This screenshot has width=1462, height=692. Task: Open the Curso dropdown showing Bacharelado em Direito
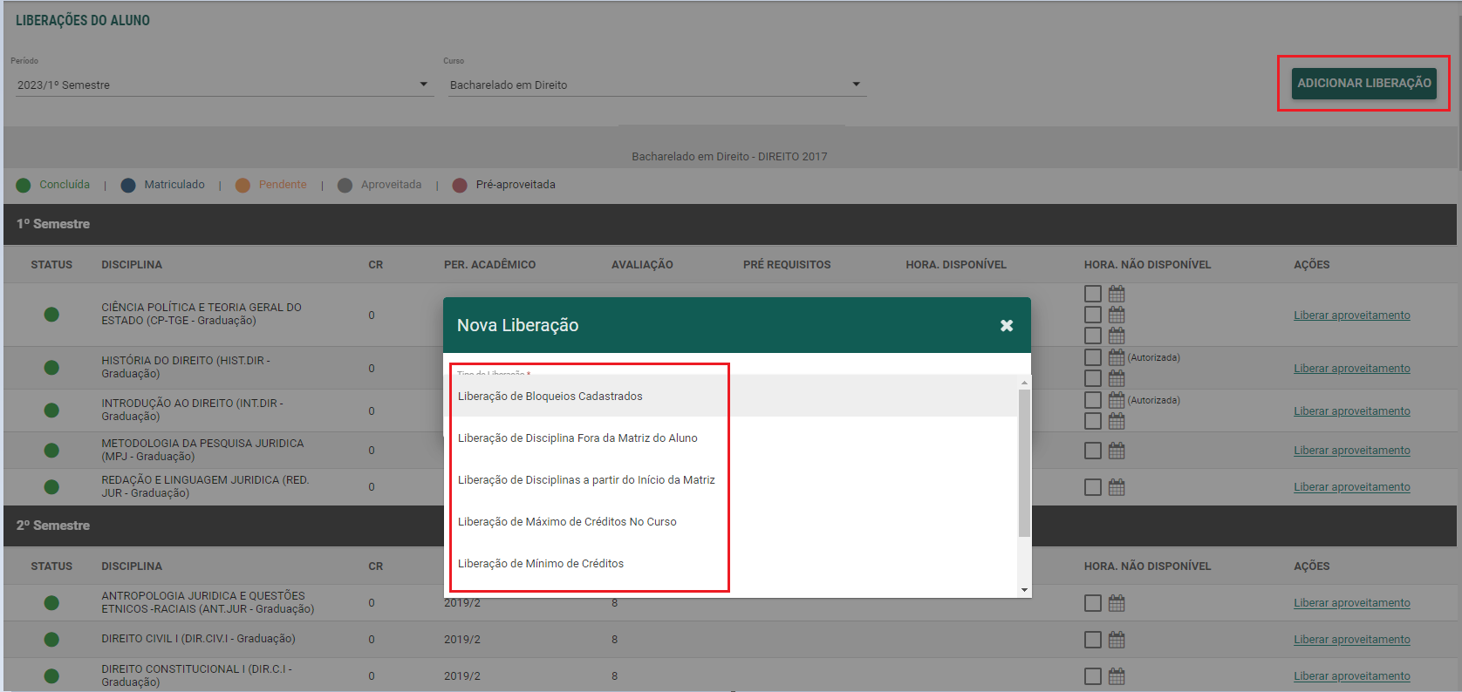point(656,85)
